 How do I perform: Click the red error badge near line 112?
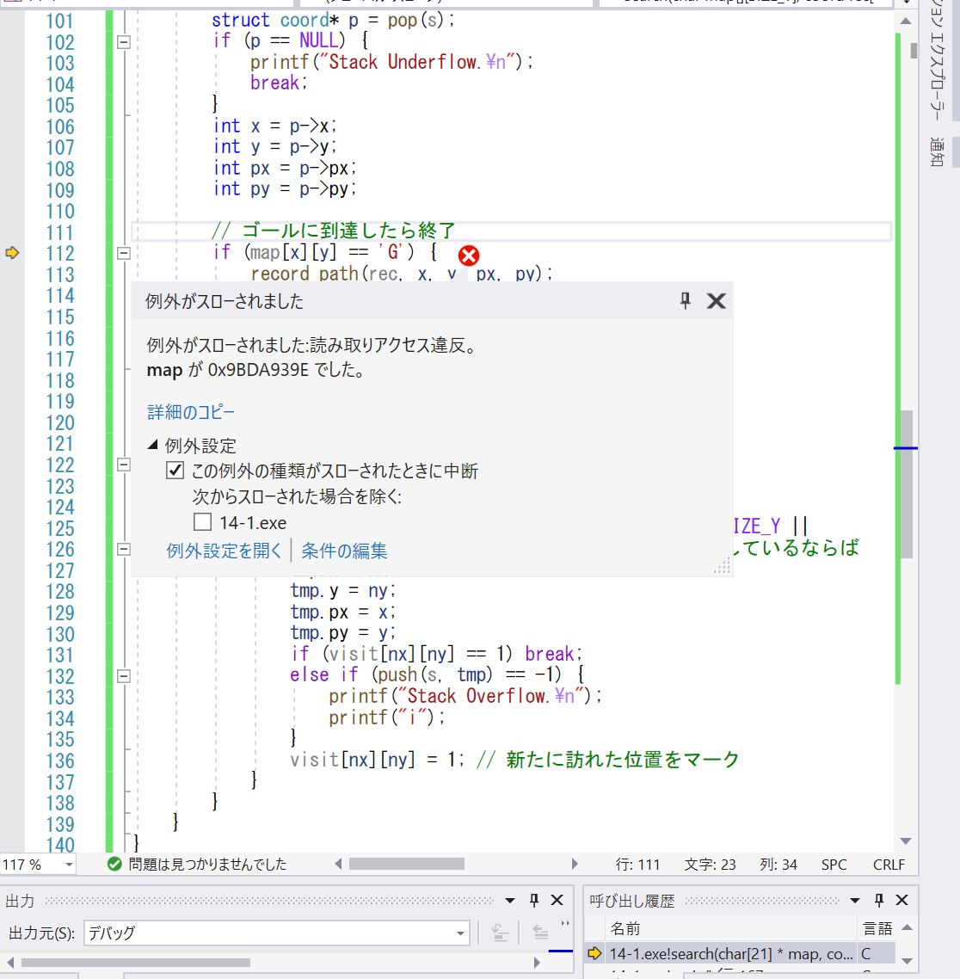469,255
